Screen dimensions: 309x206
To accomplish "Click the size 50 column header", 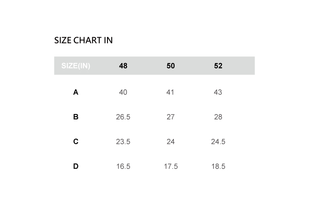I will tap(171, 66).
